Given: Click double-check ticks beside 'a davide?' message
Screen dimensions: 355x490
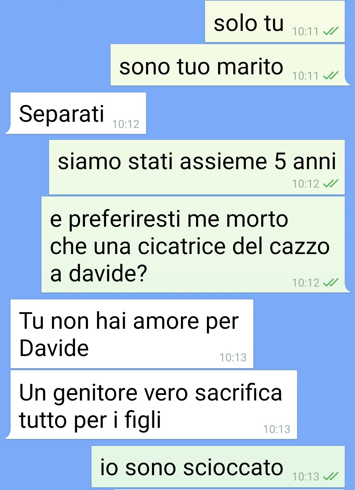Looking at the screenshot, I should [x=331, y=282].
